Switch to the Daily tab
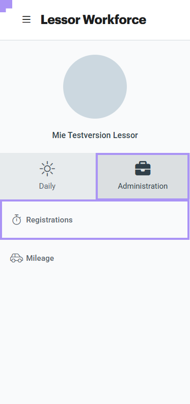Screen dimensions: 190x404 pos(48,176)
